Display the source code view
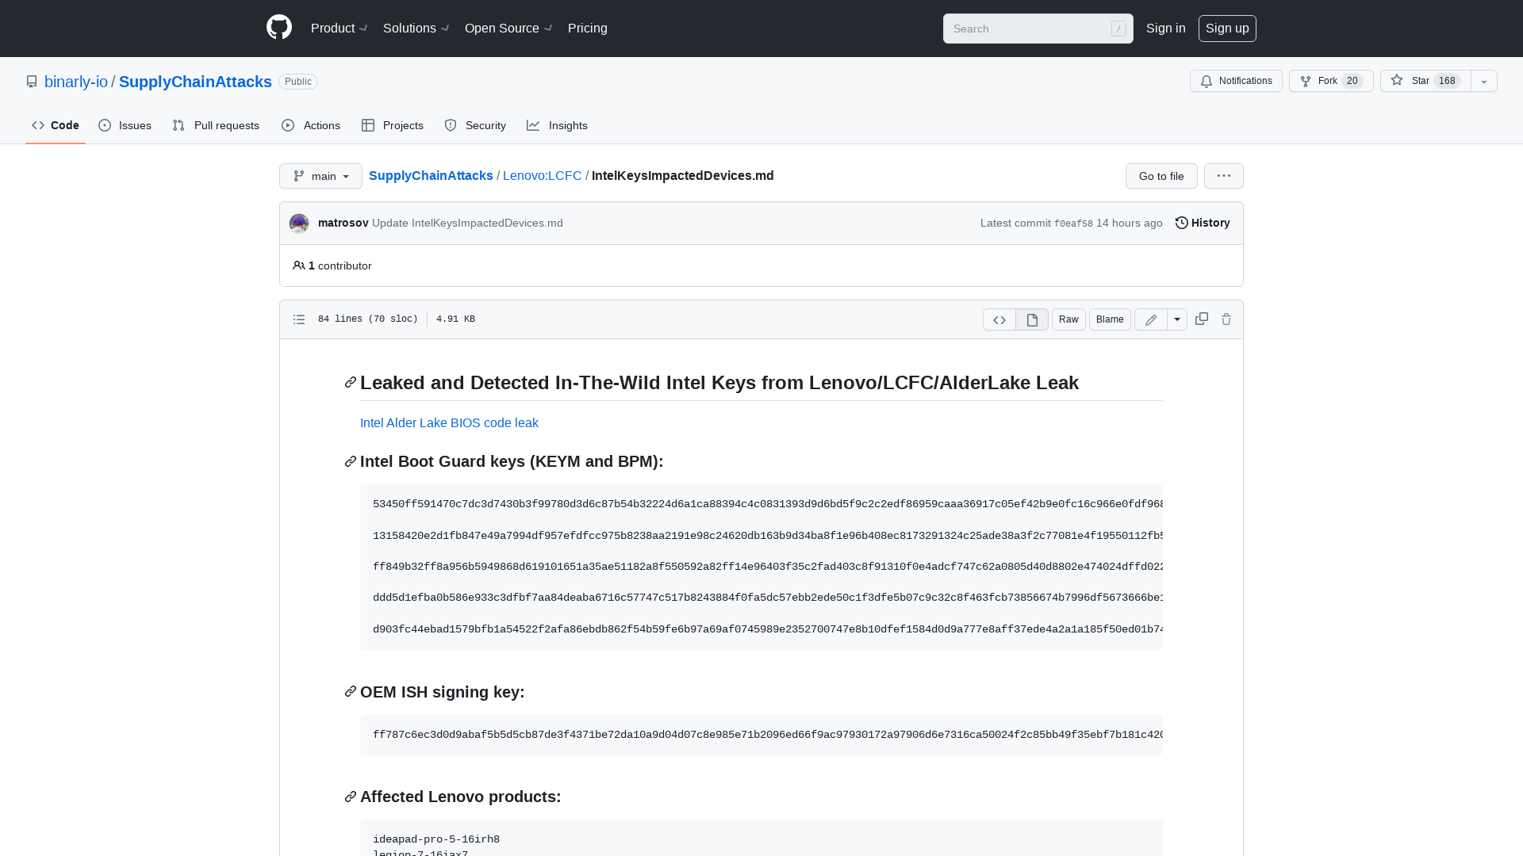The height and width of the screenshot is (856, 1523). [999, 319]
